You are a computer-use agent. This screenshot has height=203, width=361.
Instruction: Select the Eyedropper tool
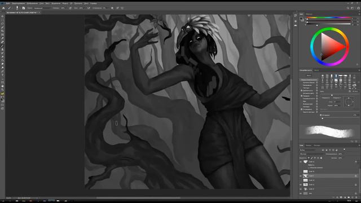2,38
